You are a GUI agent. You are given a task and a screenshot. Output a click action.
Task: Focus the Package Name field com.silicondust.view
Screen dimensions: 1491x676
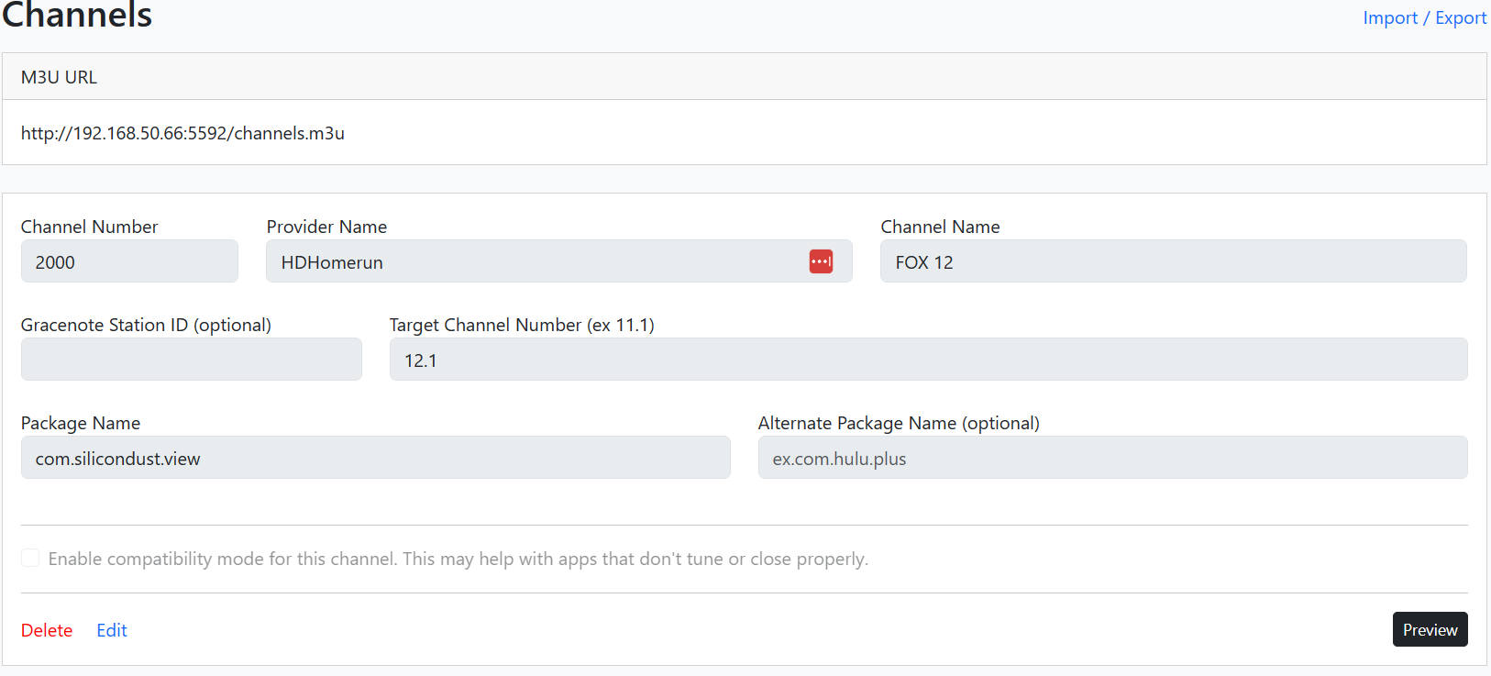[x=375, y=458]
